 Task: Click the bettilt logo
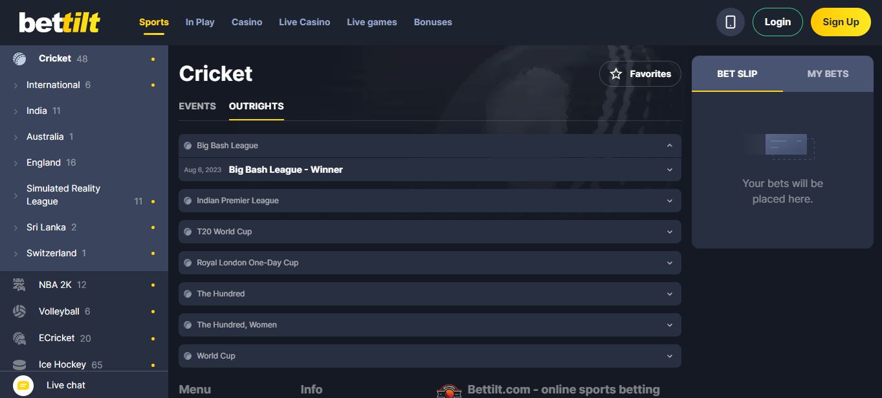click(60, 22)
